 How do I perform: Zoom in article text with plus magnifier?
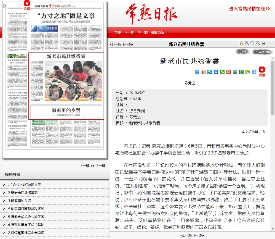coord(247,43)
